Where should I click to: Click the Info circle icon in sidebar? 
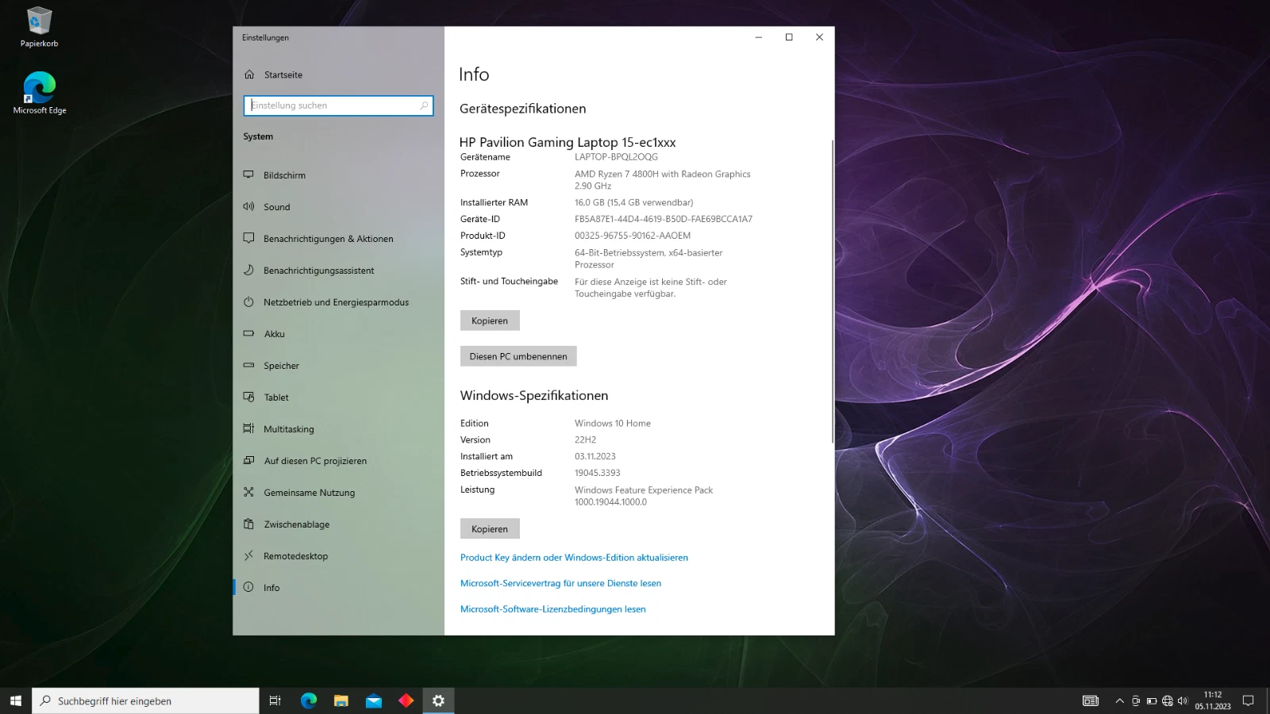[248, 587]
